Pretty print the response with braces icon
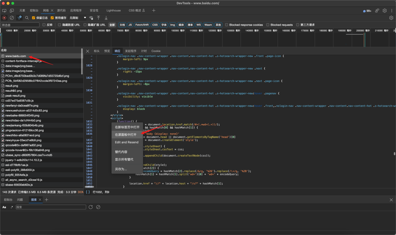The height and width of the screenshot is (235, 396). tap(88, 192)
